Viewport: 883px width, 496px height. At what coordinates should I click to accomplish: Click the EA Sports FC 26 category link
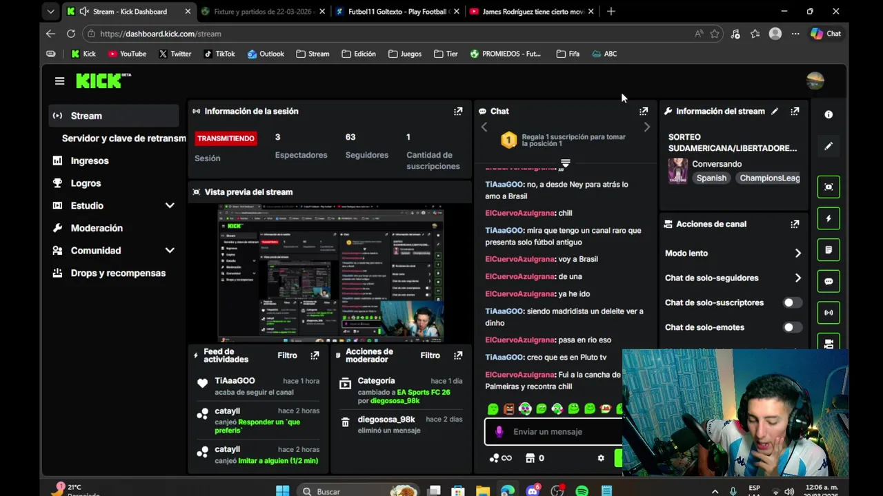pyautogui.click(x=424, y=392)
